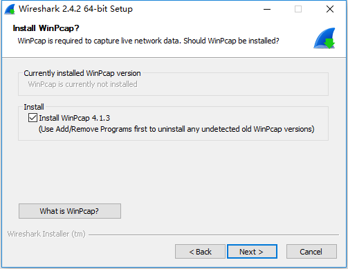Click the empty area below the Install group

pos(173,171)
